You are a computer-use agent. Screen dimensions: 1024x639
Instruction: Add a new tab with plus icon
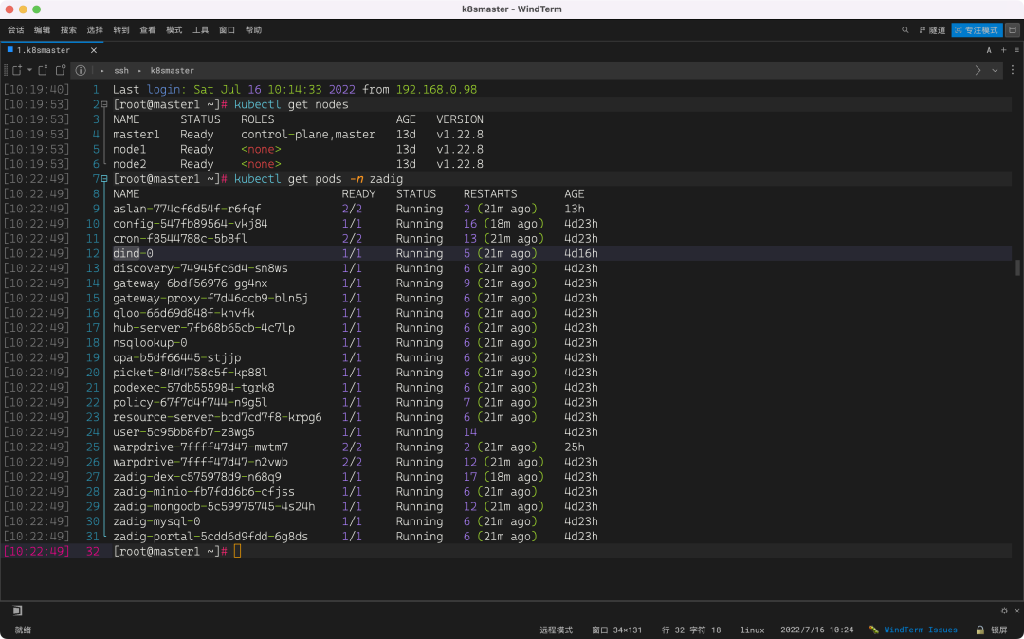pyautogui.click(x=1002, y=50)
